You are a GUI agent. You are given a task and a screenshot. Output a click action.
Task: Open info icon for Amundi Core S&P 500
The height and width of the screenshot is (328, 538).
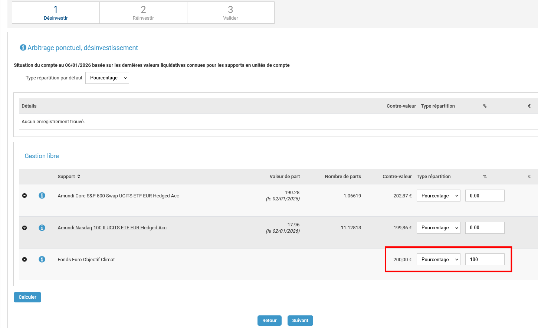(x=42, y=196)
